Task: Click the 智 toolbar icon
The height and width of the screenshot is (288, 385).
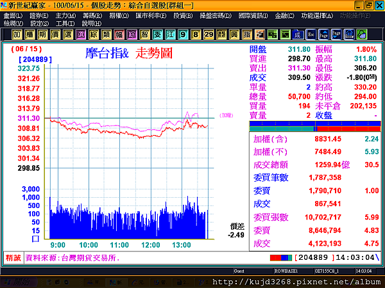Action: [x=144, y=35]
